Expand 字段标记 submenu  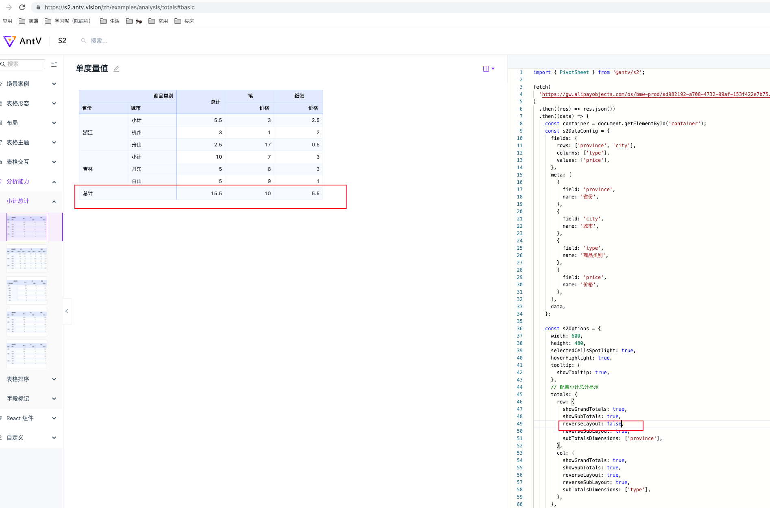tap(31, 399)
